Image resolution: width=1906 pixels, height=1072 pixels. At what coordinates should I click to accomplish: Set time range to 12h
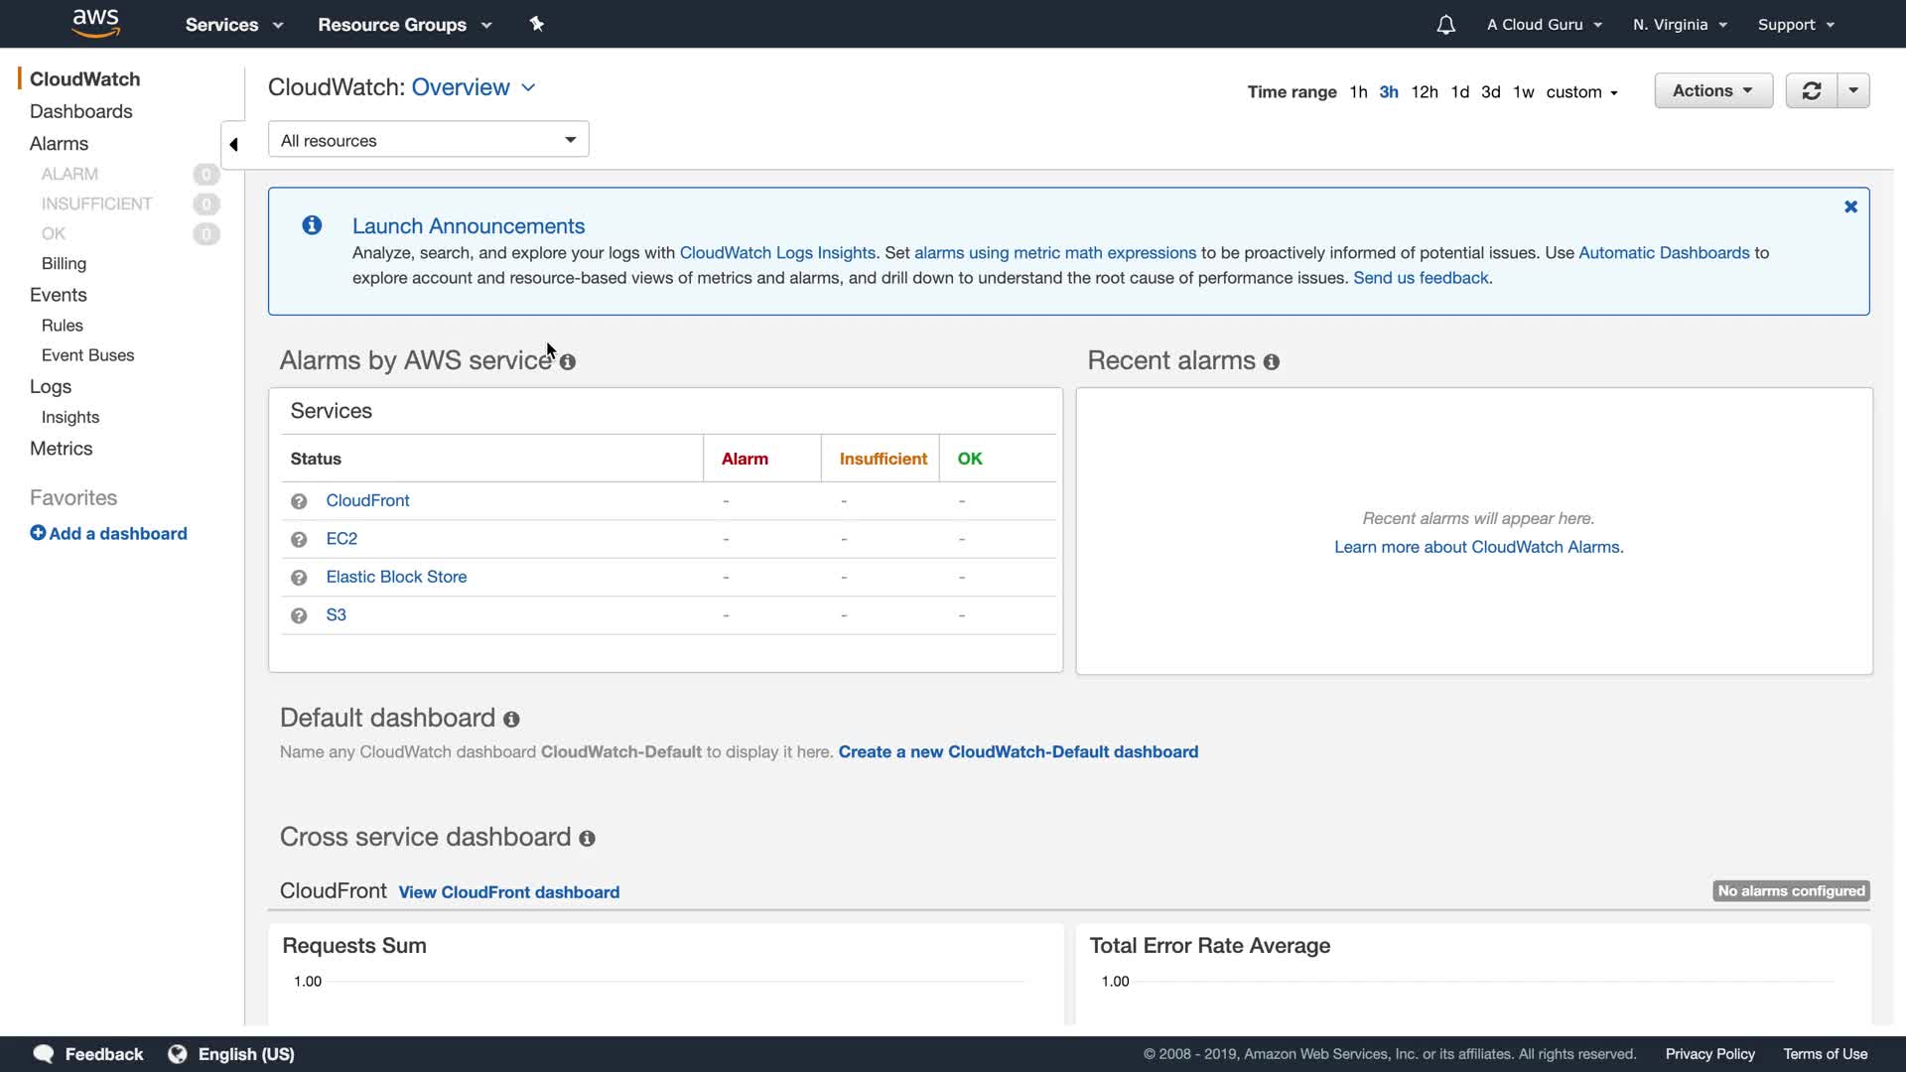[1424, 92]
